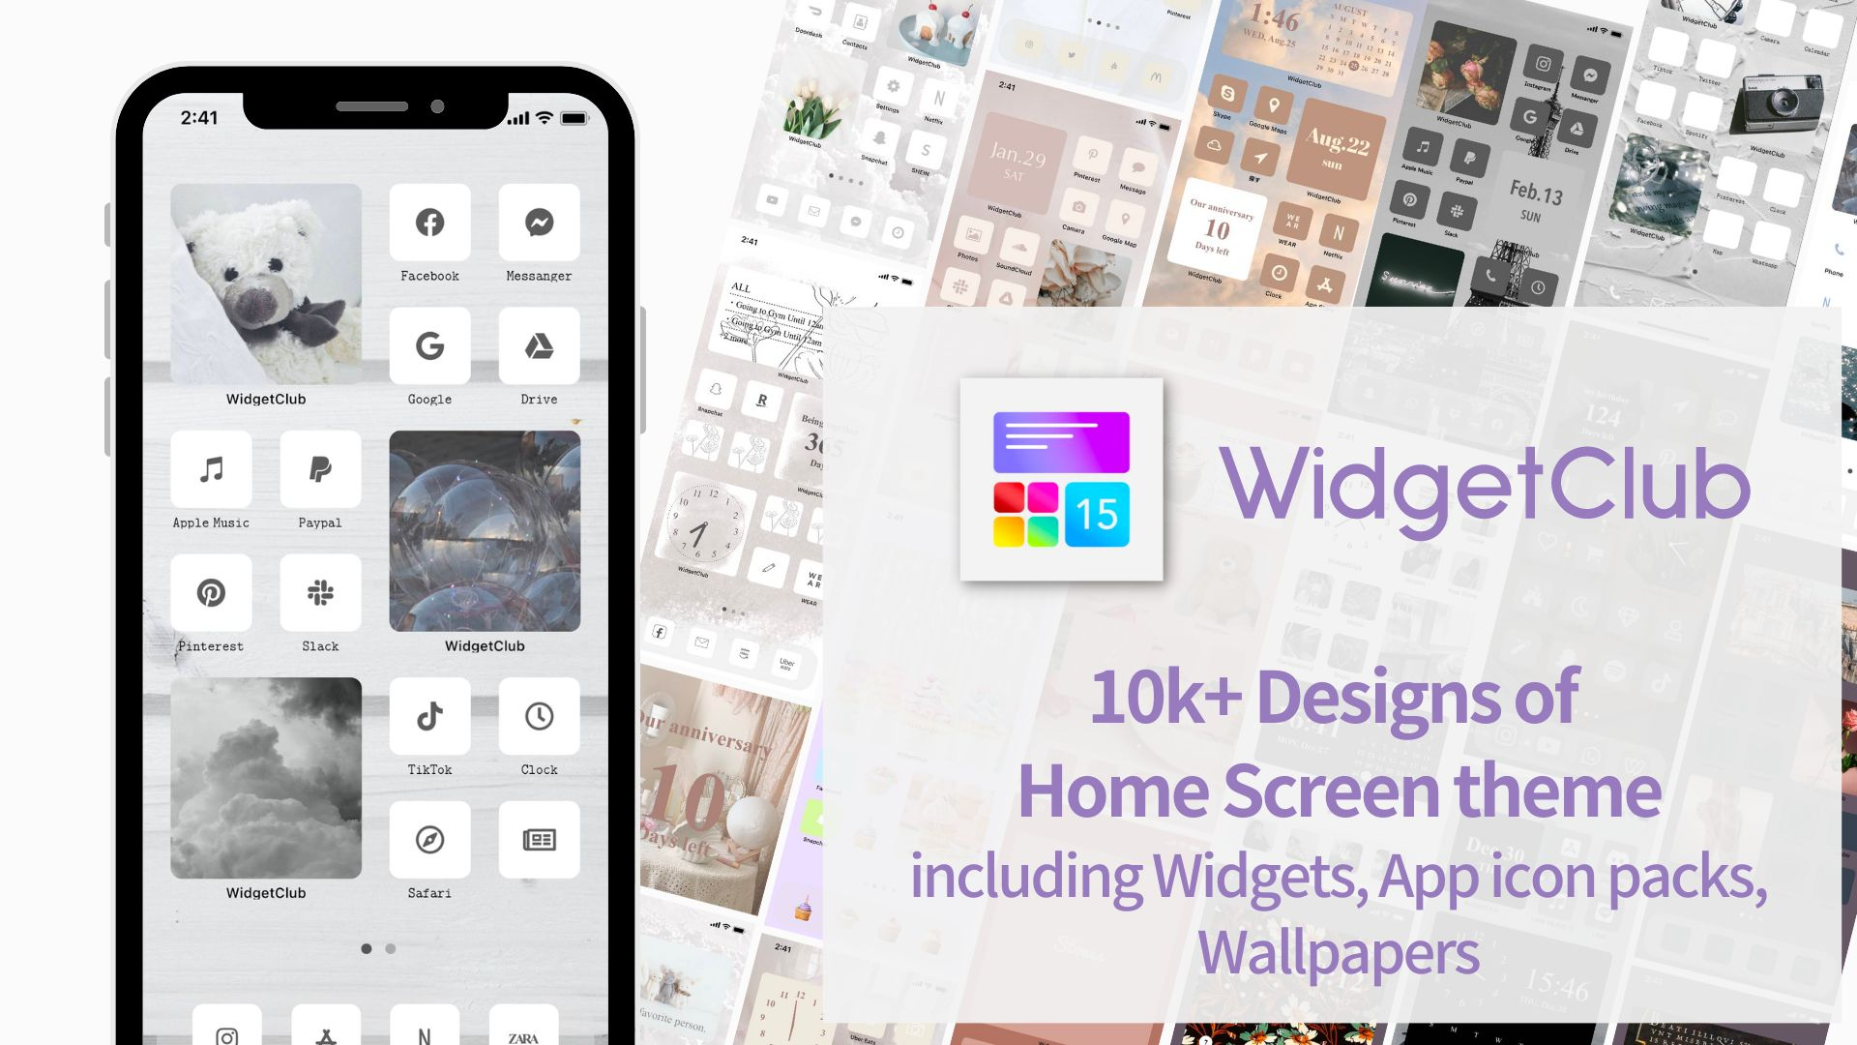Select the Safari app icon

click(428, 840)
